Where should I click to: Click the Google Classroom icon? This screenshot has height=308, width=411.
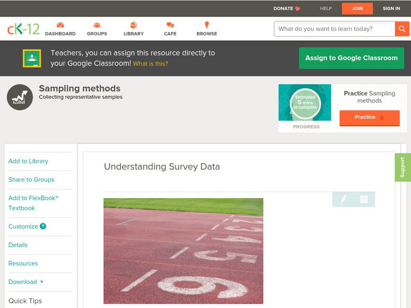click(x=32, y=58)
